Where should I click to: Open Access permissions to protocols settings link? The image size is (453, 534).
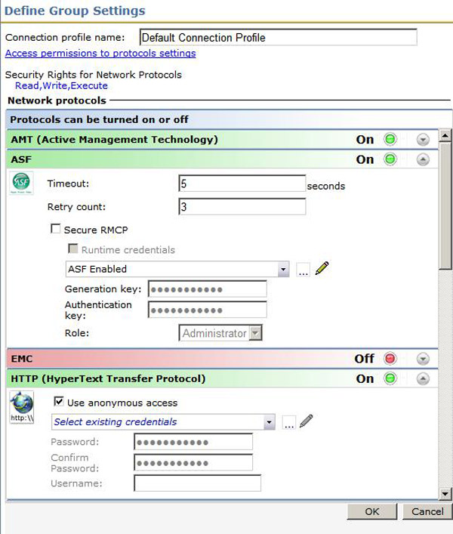pos(100,54)
